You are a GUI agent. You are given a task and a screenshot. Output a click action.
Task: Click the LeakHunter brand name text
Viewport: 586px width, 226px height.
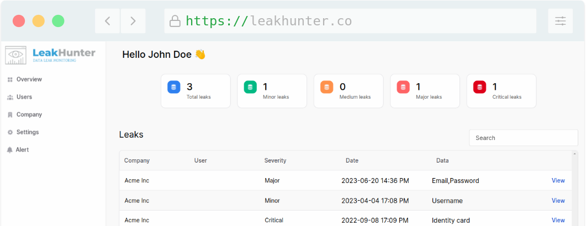64,52
